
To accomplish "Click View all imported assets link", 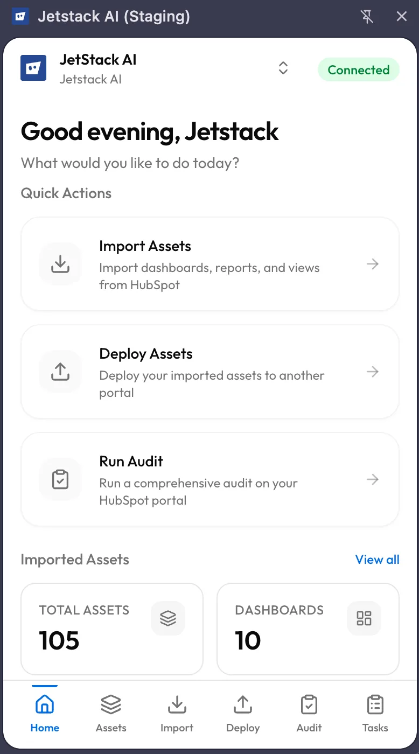I will [378, 560].
